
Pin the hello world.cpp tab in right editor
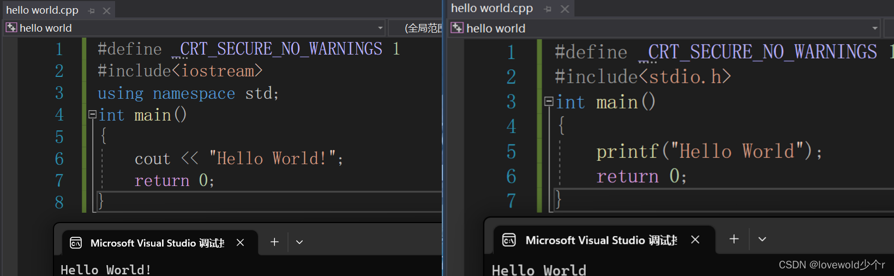pos(548,9)
